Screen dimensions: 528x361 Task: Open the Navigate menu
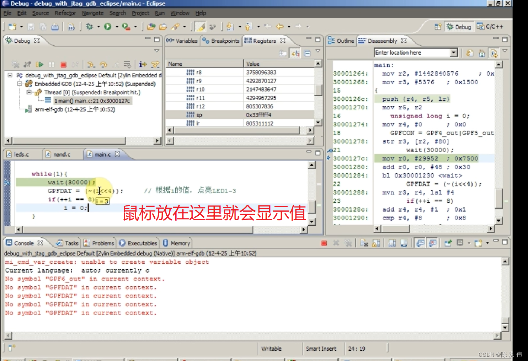92,13
